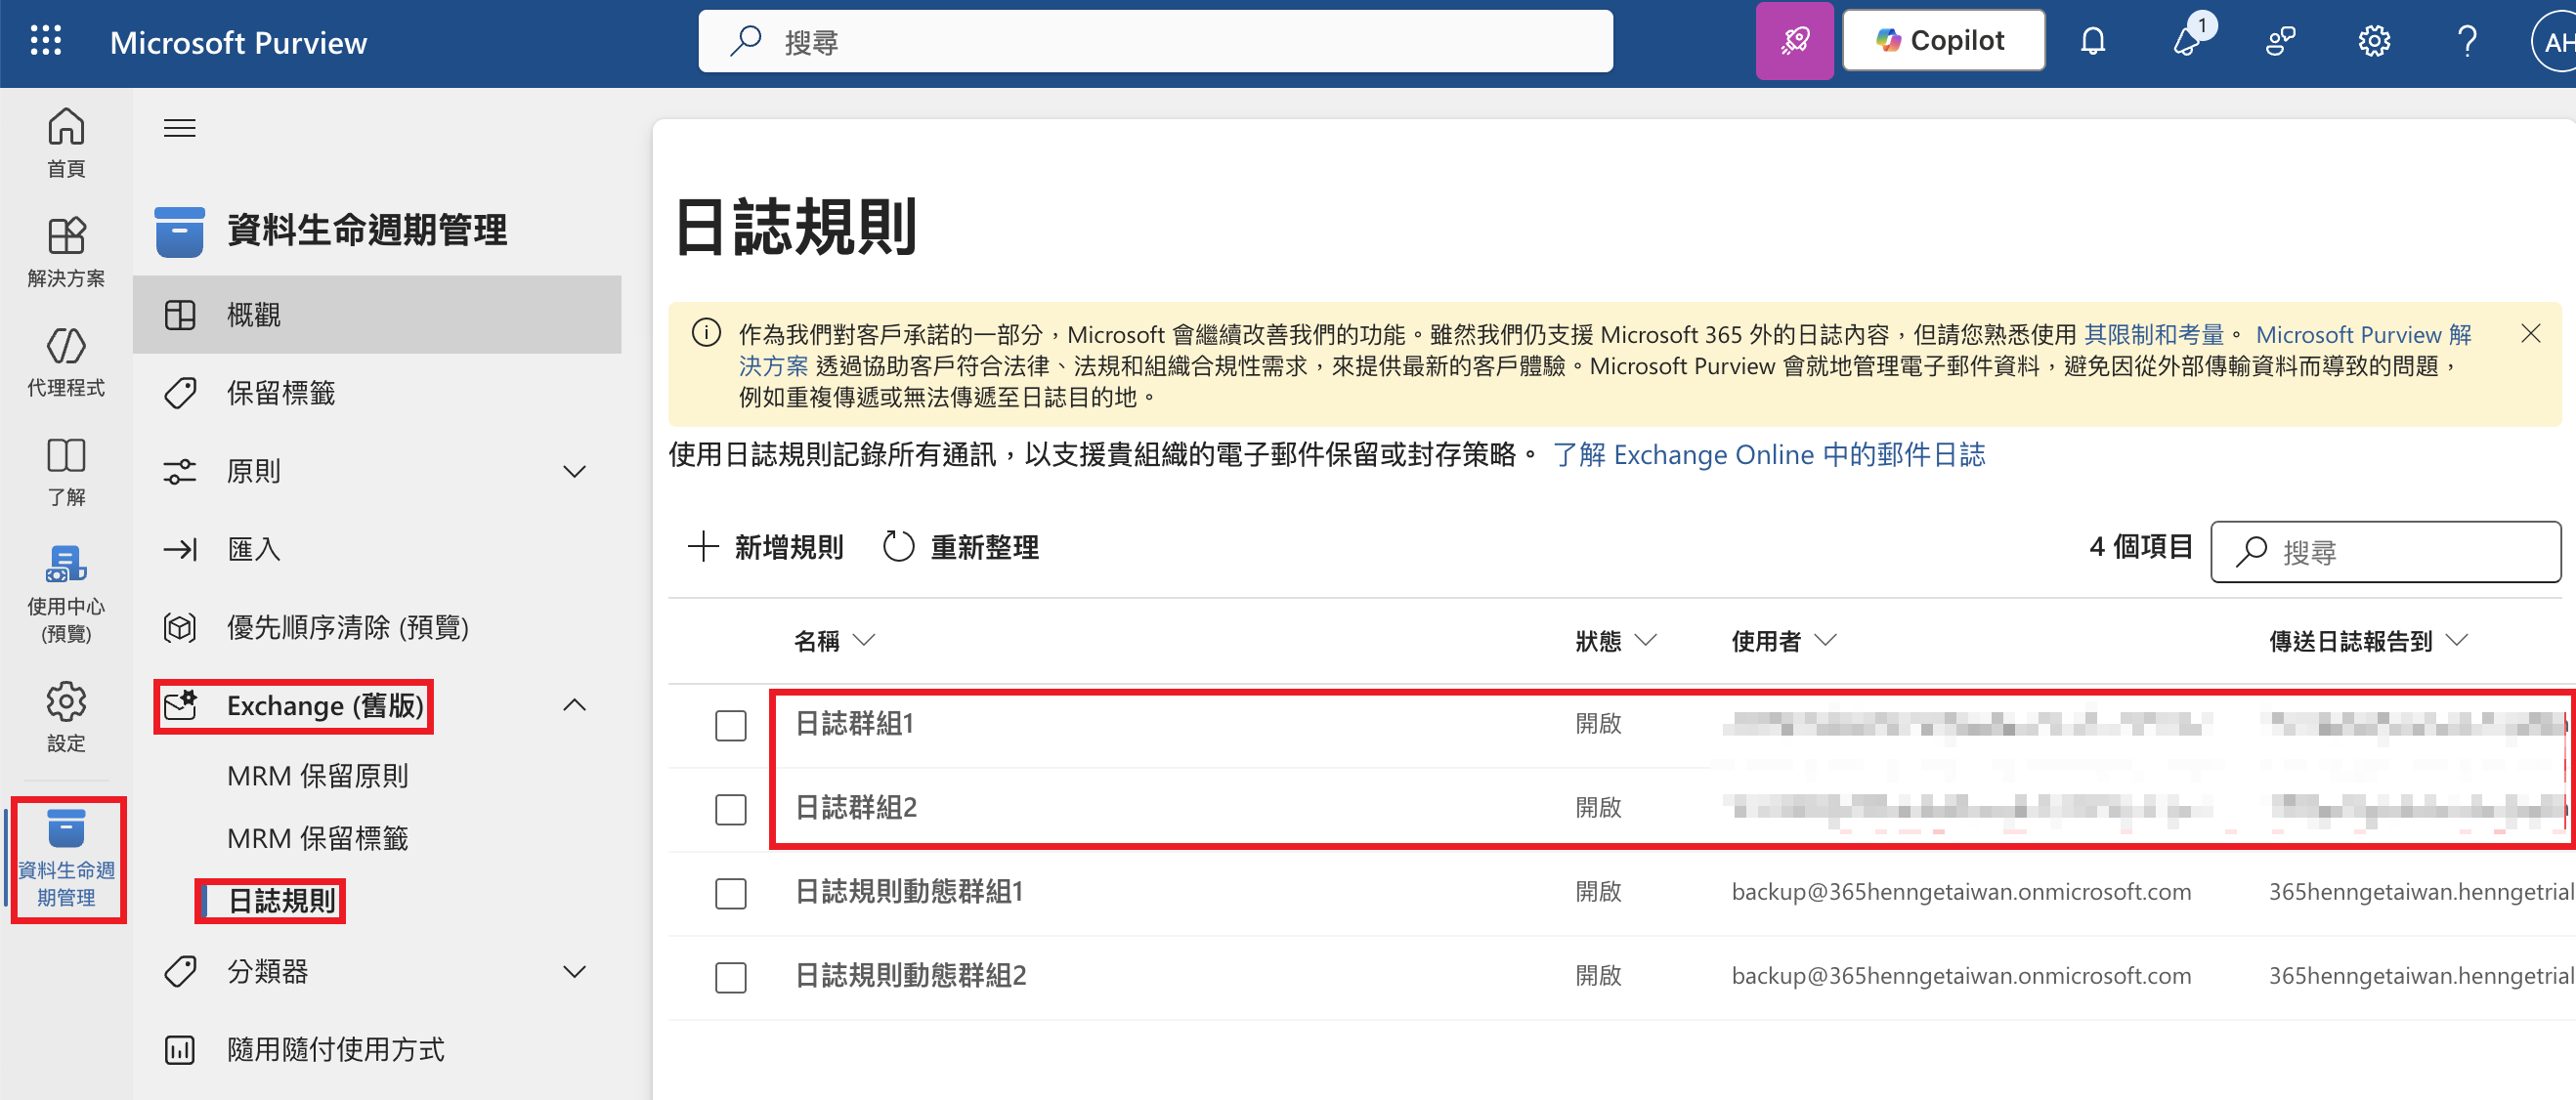Select 資料生命週期管理 in left rail
Image resolution: width=2576 pixels, height=1100 pixels.
click(66, 859)
